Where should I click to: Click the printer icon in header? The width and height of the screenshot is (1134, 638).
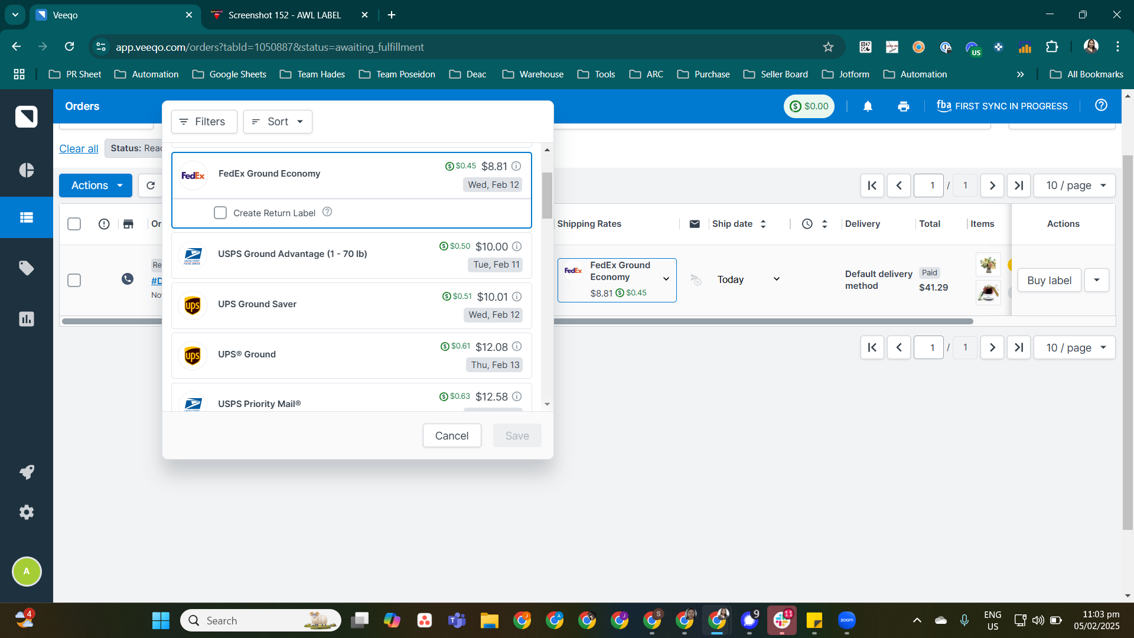(903, 106)
